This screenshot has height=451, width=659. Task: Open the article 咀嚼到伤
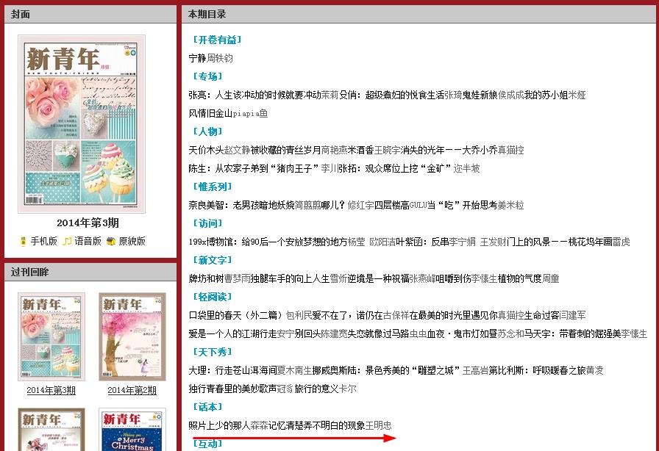[454, 278]
